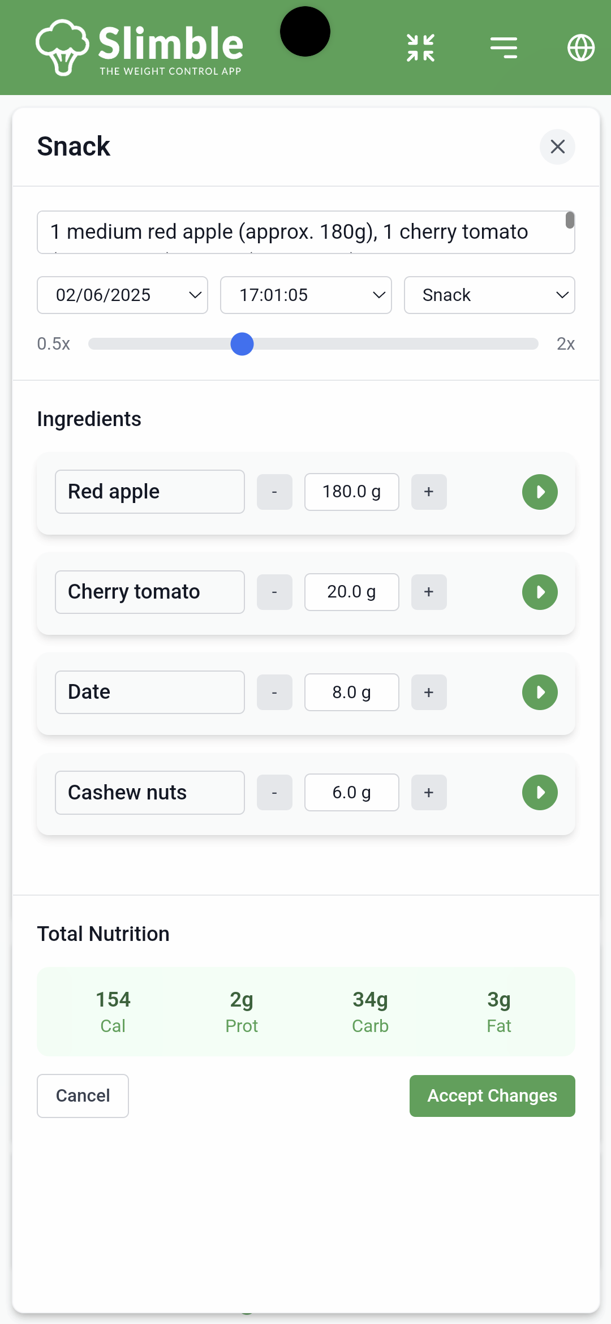The image size is (611, 1324).
Task: Increase Cashew nuts amount with plus
Action: coord(429,792)
